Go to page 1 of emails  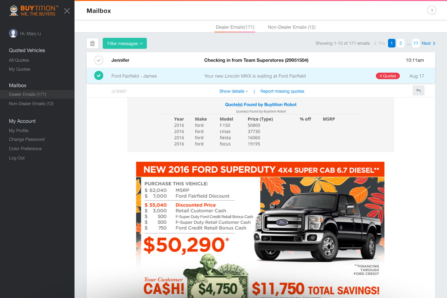[392, 43]
